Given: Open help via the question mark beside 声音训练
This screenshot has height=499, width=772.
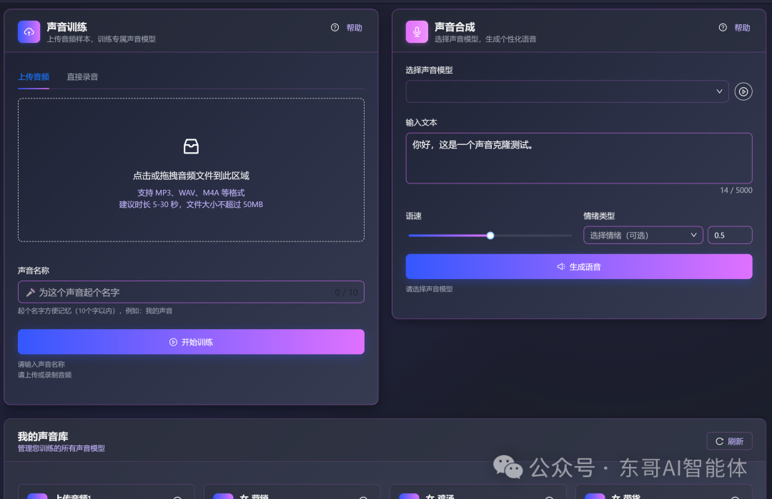Looking at the screenshot, I should [334, 28].
